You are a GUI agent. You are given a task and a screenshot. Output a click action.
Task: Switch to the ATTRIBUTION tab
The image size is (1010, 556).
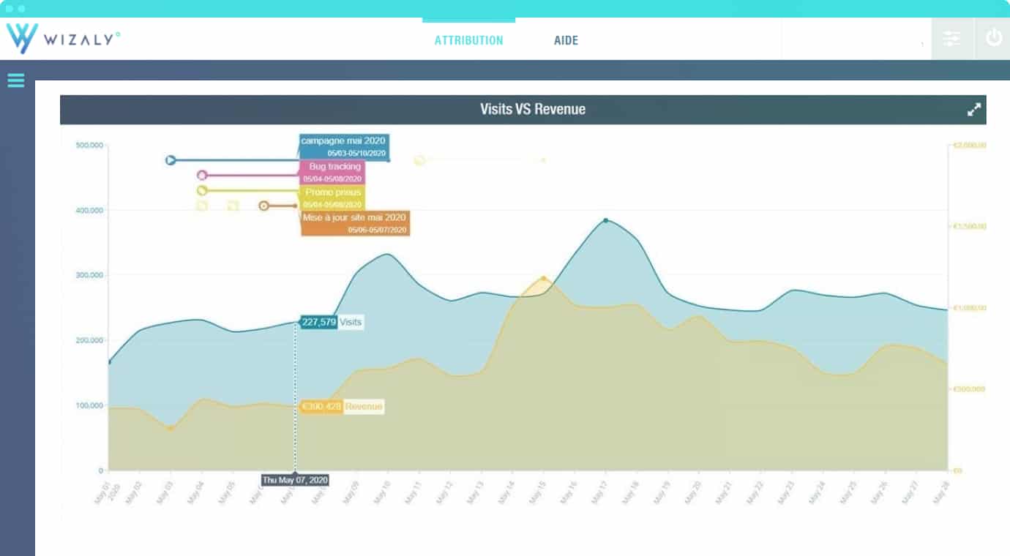coord(468,40)
